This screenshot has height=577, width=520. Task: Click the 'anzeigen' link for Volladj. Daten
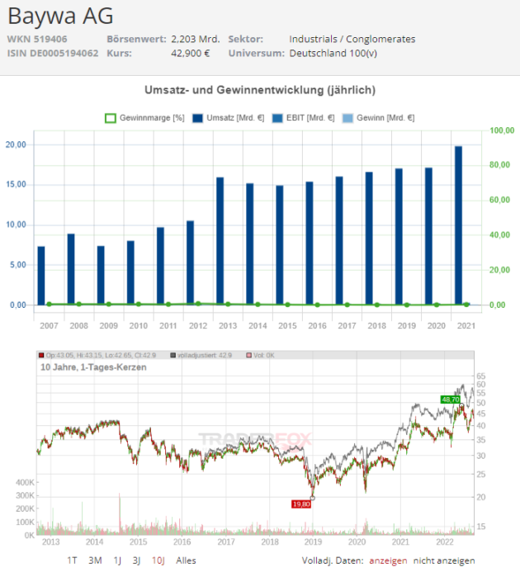[x=388, y=560]
